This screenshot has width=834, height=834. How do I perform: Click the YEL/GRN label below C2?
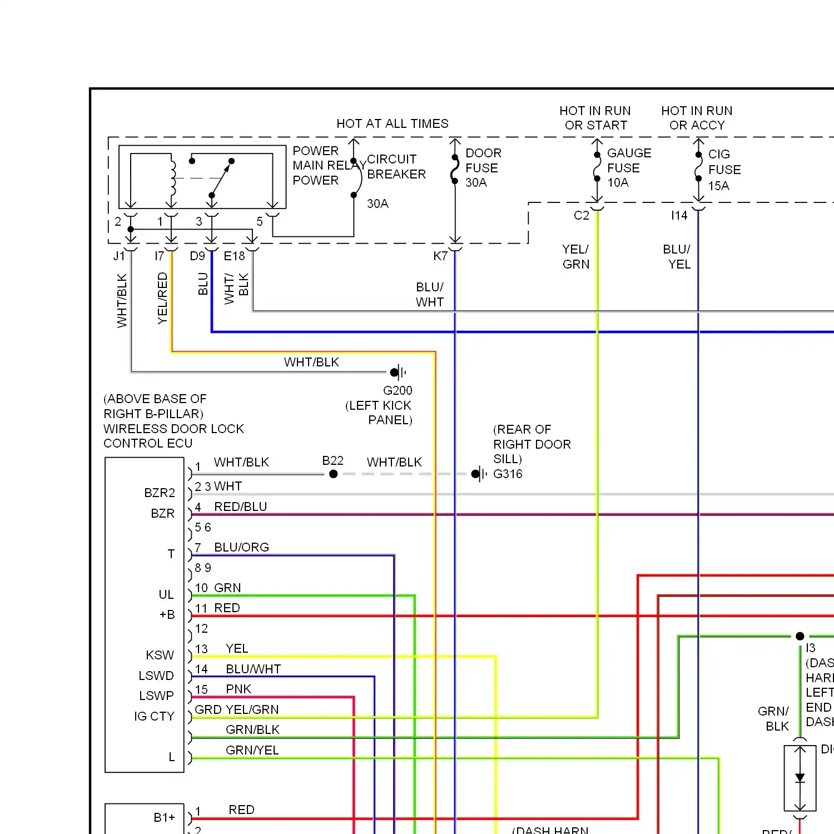pyautogui.click(x=575, y=257)
